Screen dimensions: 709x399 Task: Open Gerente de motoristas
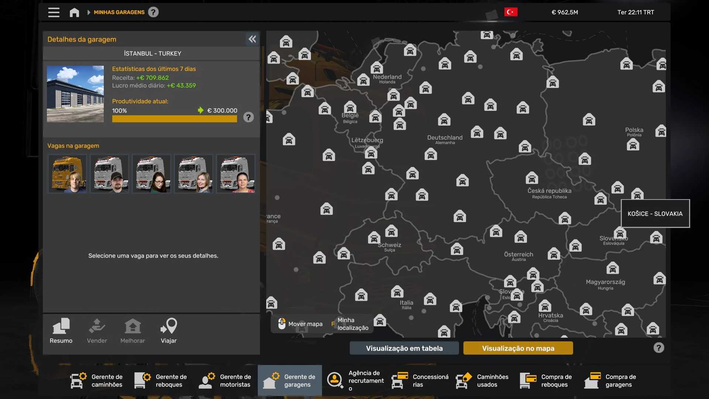225,381
